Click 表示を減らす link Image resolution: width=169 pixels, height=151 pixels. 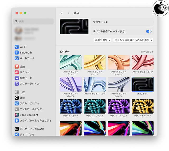tap(147, 52)
